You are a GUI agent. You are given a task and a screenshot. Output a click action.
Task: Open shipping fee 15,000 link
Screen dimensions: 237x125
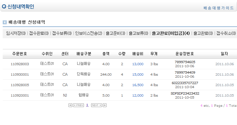(x=138, y=74)
